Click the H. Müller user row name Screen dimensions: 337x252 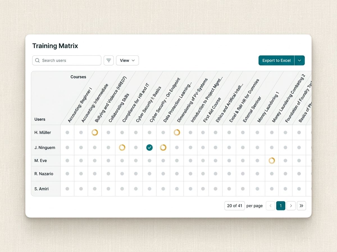[x=43, y=132]
